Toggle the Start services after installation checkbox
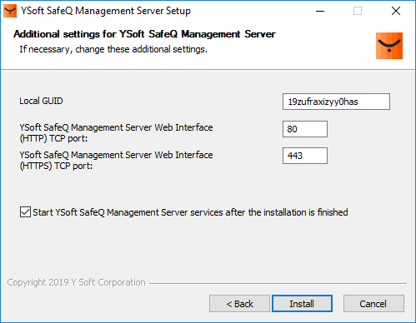Screen dimensions: 416x323 [x=25, y=212]
